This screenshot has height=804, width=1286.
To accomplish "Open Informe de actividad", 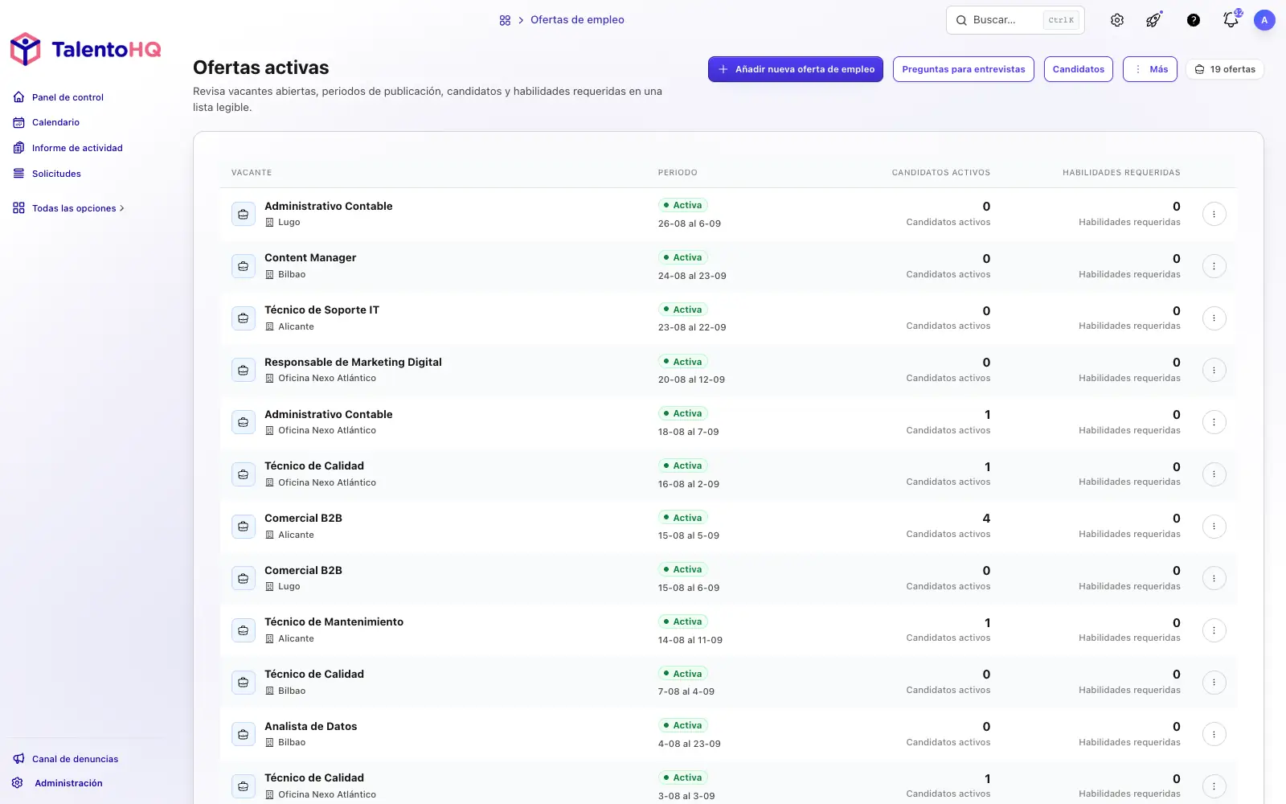I will (77, 148).
